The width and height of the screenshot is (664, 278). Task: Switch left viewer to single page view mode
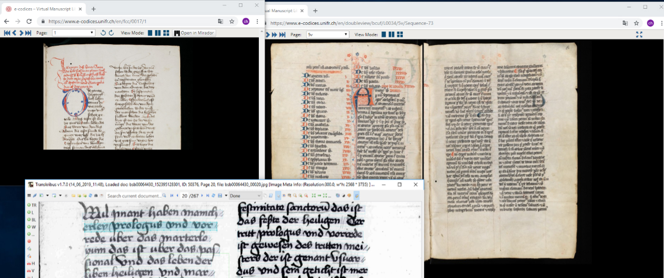(x=150, y=33)
